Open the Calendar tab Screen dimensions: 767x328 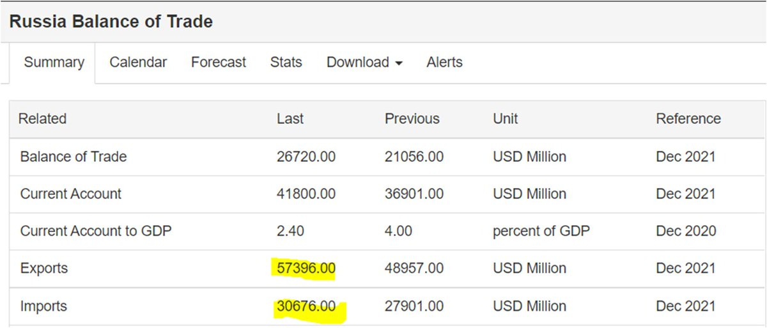point(138,63)
